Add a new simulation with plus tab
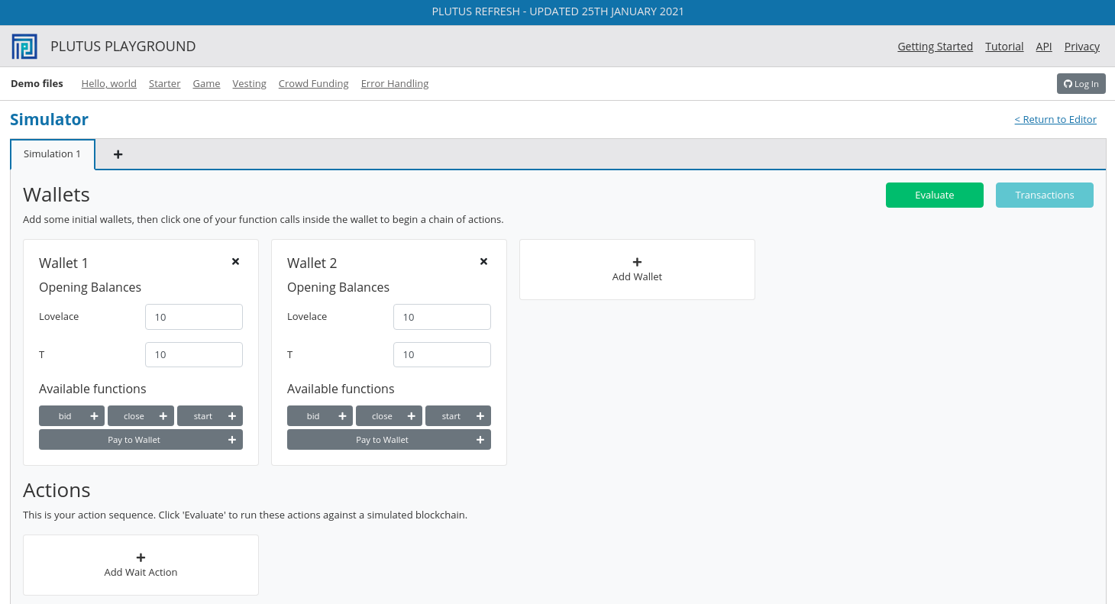1115x604 pixels. [x=118, y=154]
